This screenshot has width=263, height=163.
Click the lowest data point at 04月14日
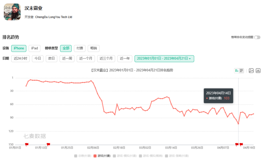(238, 124)
